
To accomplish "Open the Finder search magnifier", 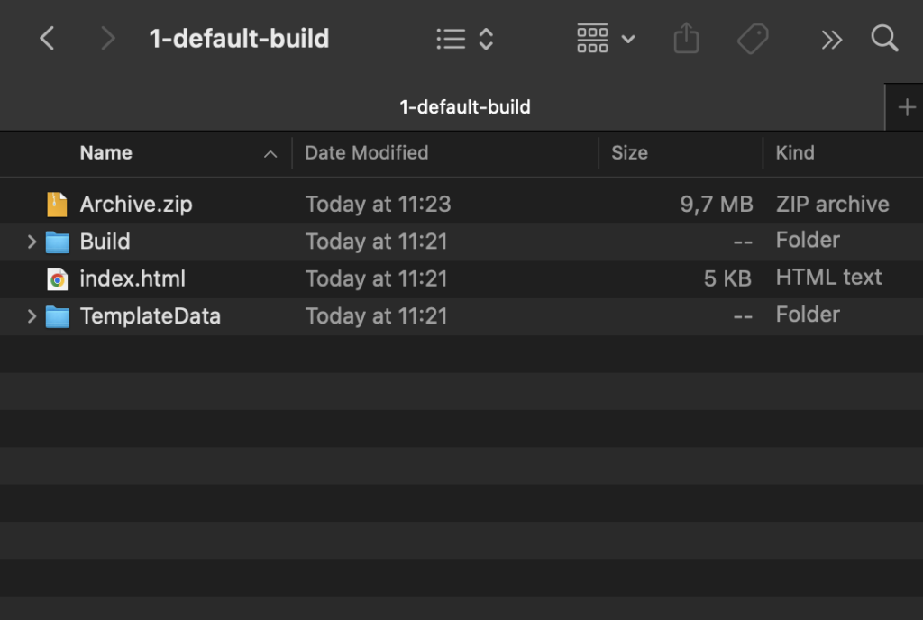I will [885, 39].
